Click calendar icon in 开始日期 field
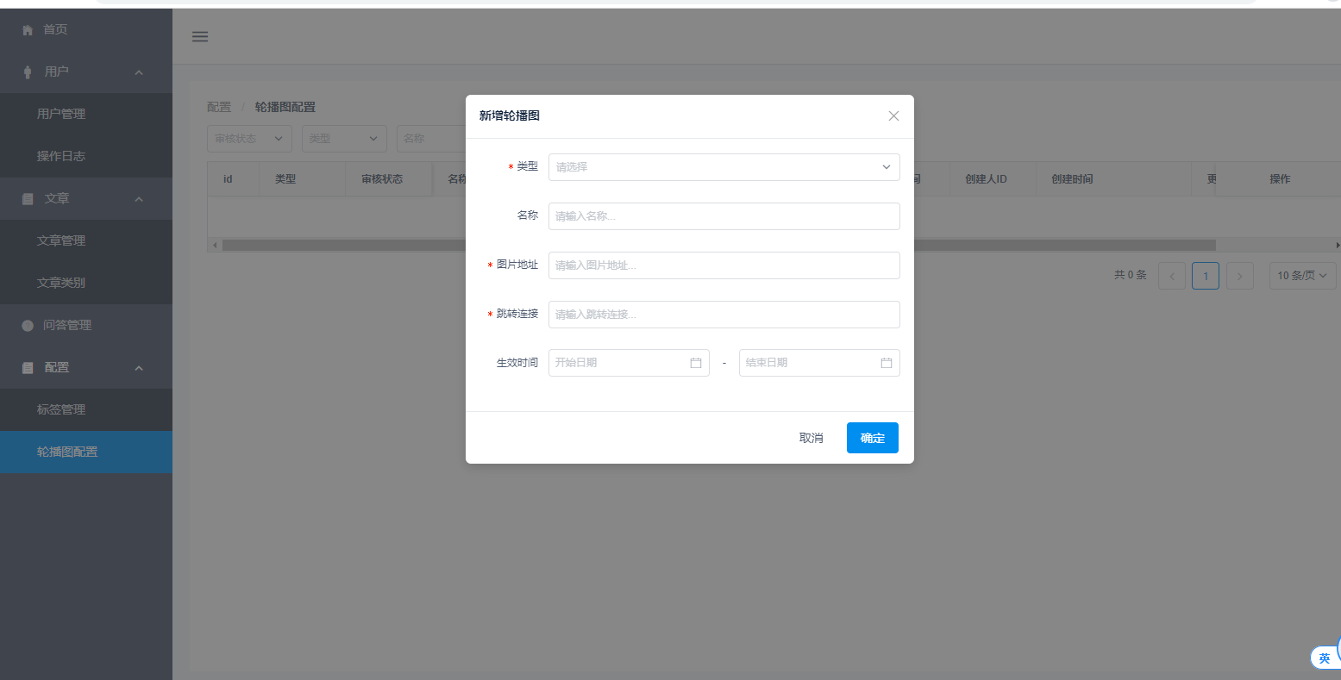1341x680 pixels. (x=696, y=363)
